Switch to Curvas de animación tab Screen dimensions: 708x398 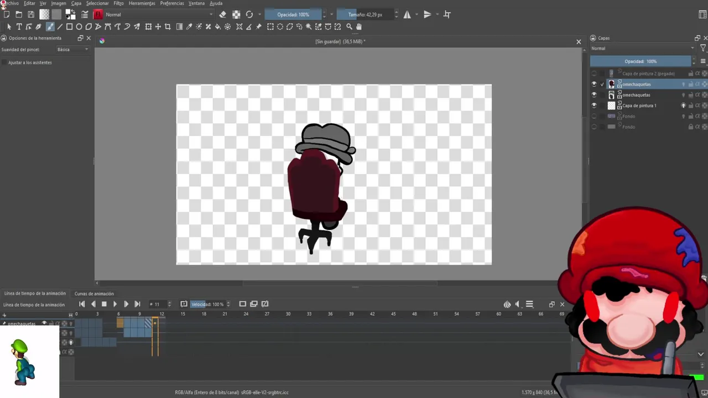(94, 294)
